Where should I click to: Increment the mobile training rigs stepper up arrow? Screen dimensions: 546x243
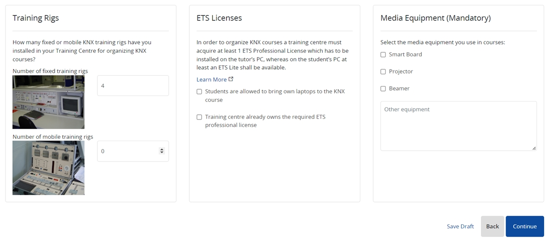click(162, 149)
